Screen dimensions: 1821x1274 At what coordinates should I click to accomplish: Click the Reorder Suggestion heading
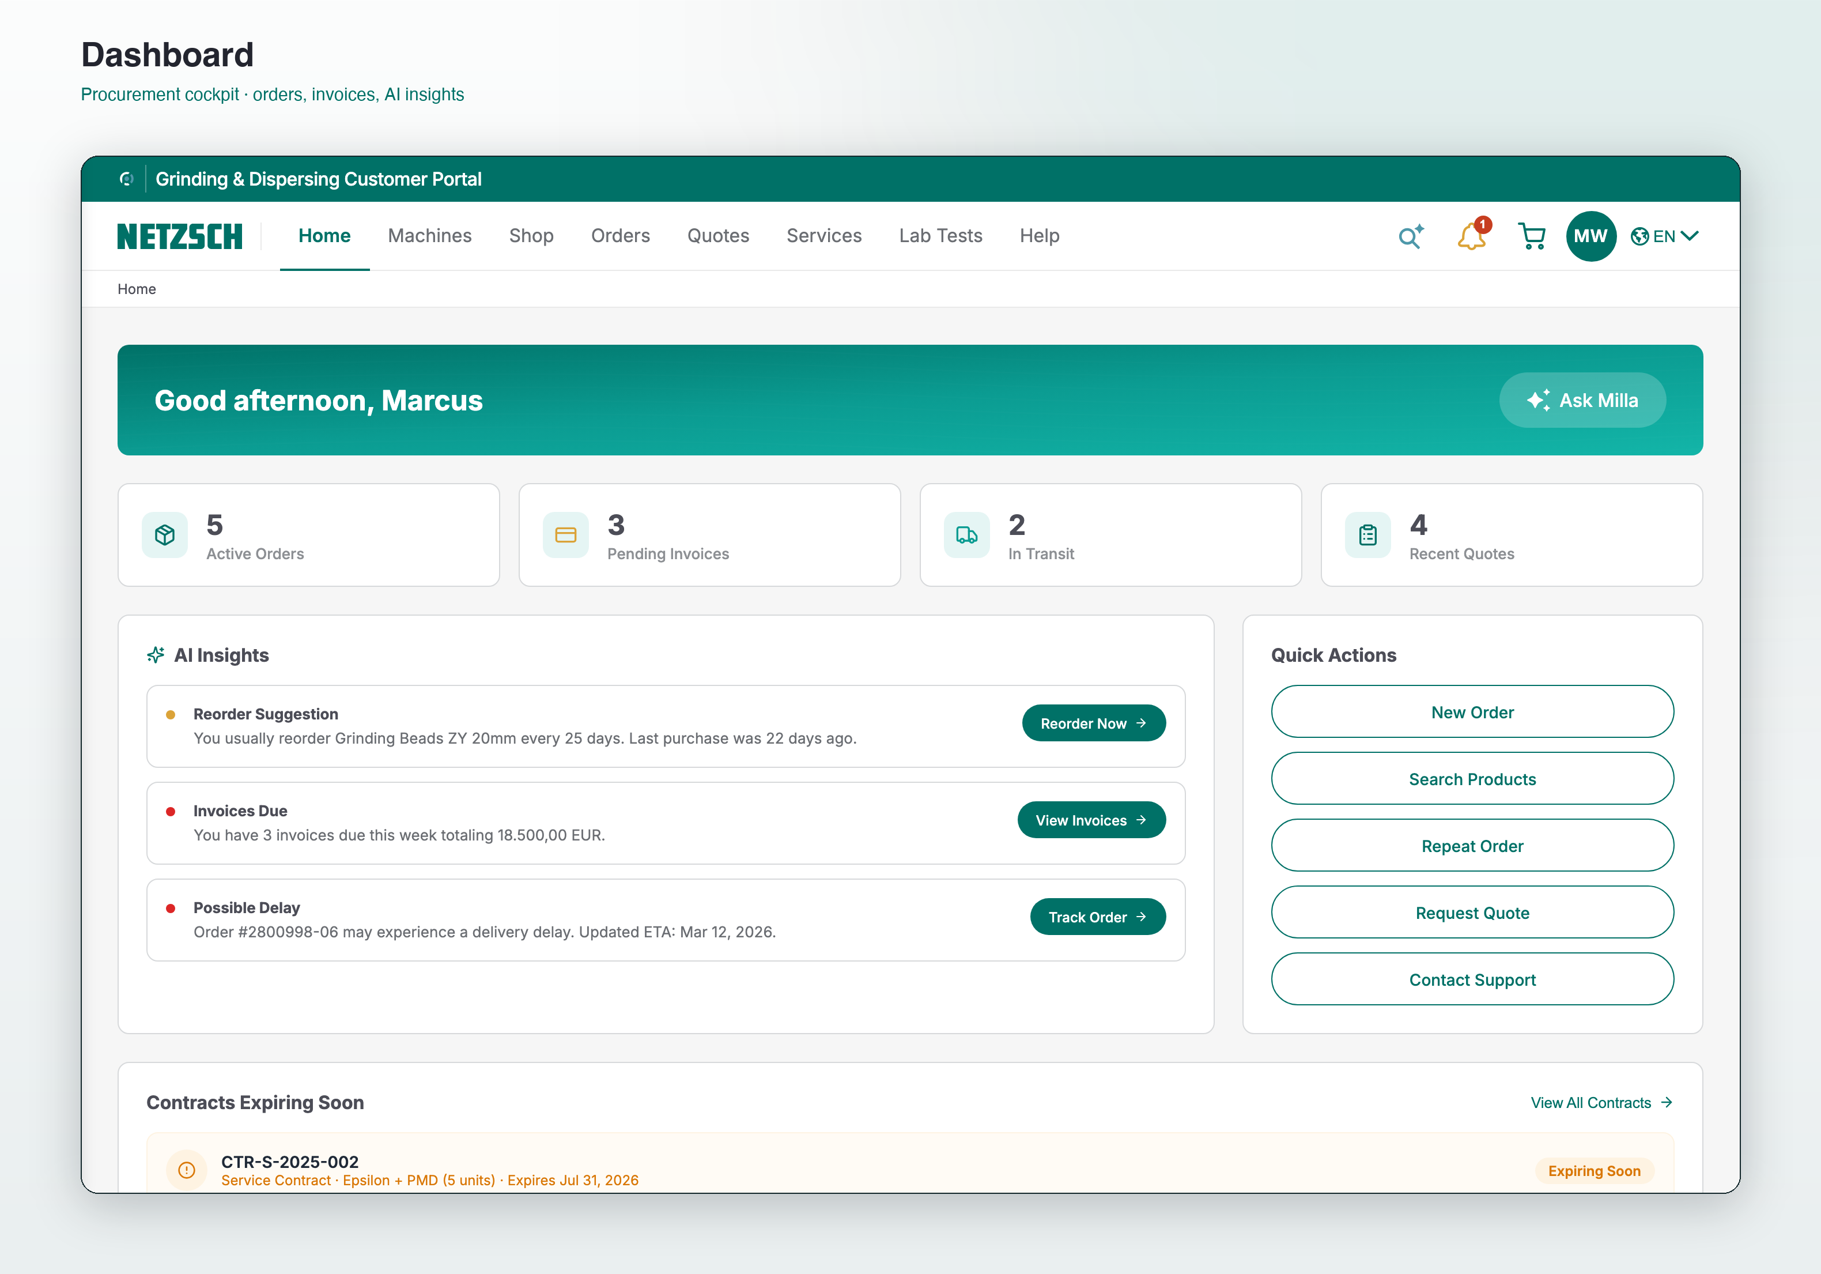pyautogui.click(x=266, y=714)
